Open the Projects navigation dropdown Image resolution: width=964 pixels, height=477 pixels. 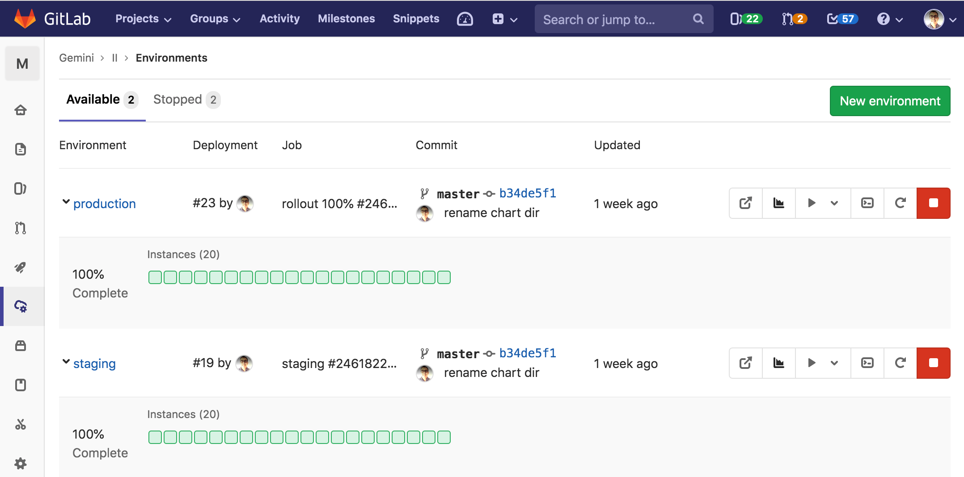pos(142,19)
